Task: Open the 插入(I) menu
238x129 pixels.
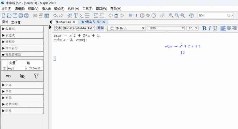Action: tap(46, 9)
